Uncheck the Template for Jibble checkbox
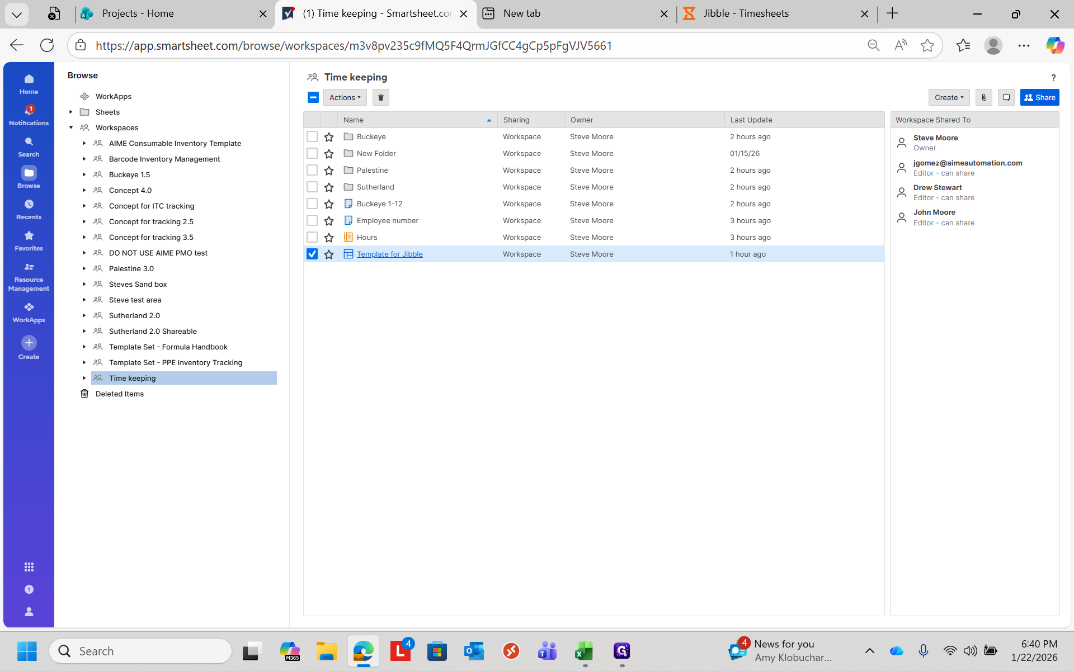Screen dimensions: 1074x671 (x=312, y=254)
